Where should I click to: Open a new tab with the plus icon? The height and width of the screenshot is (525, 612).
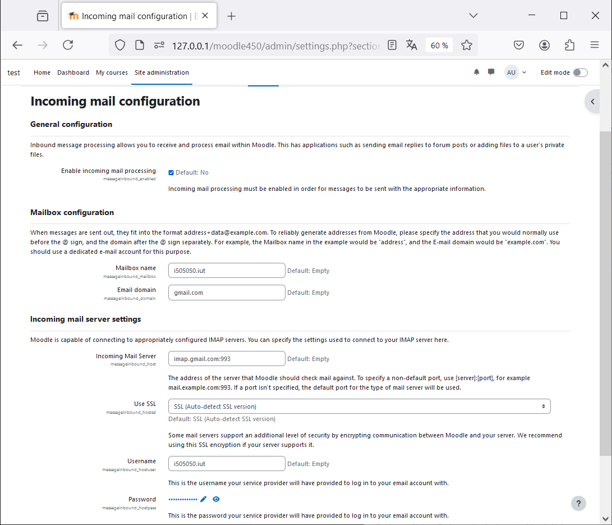click(231, 16)
